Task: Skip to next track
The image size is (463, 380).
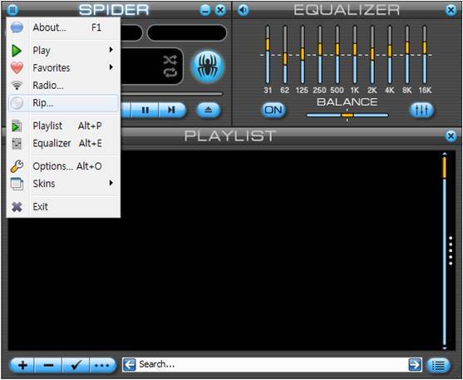Action: click(x=172, y=111)
